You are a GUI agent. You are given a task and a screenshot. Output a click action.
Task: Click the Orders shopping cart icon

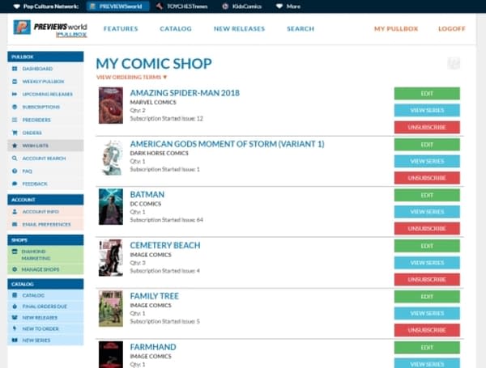pyautogui.click(x=15, y=133)
